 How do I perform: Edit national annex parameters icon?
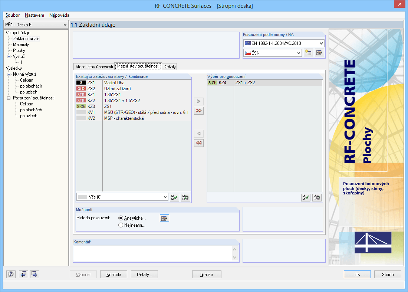pos(319,53)
